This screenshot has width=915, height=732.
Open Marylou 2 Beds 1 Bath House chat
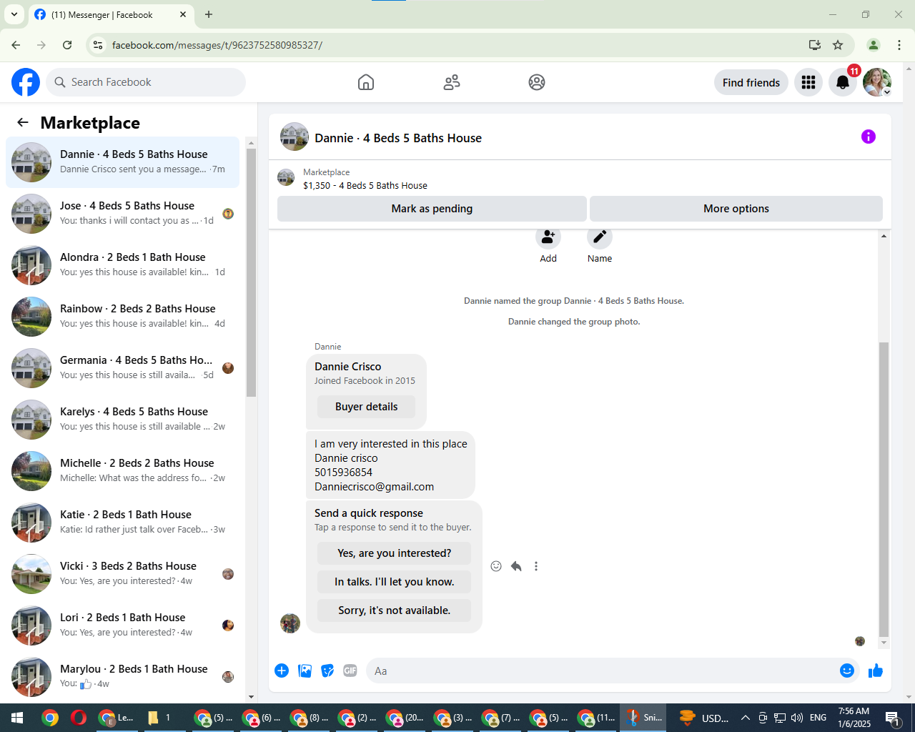(x=123, y=676)
